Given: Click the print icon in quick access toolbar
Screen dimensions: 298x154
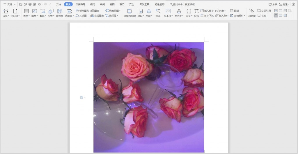Looking at the screenshot, I should tap(30, 4).
